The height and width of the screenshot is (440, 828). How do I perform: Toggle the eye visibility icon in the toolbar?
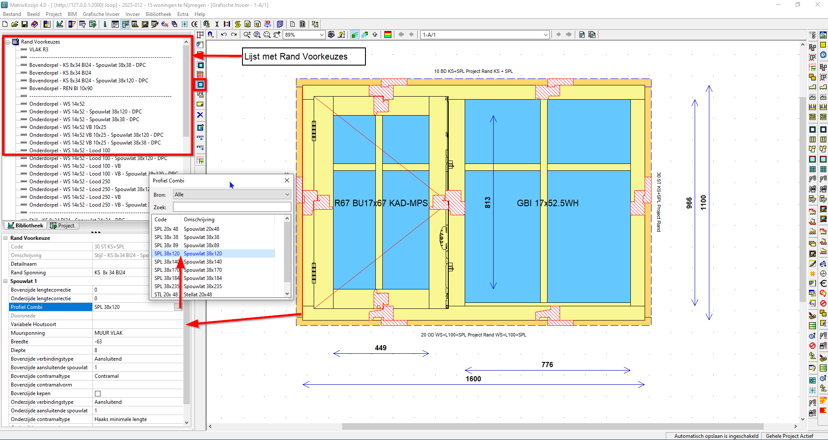tap(331, 35)
